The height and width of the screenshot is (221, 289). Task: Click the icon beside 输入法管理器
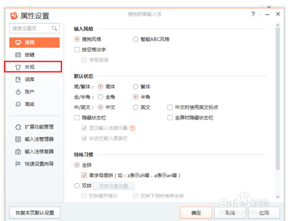18,139
